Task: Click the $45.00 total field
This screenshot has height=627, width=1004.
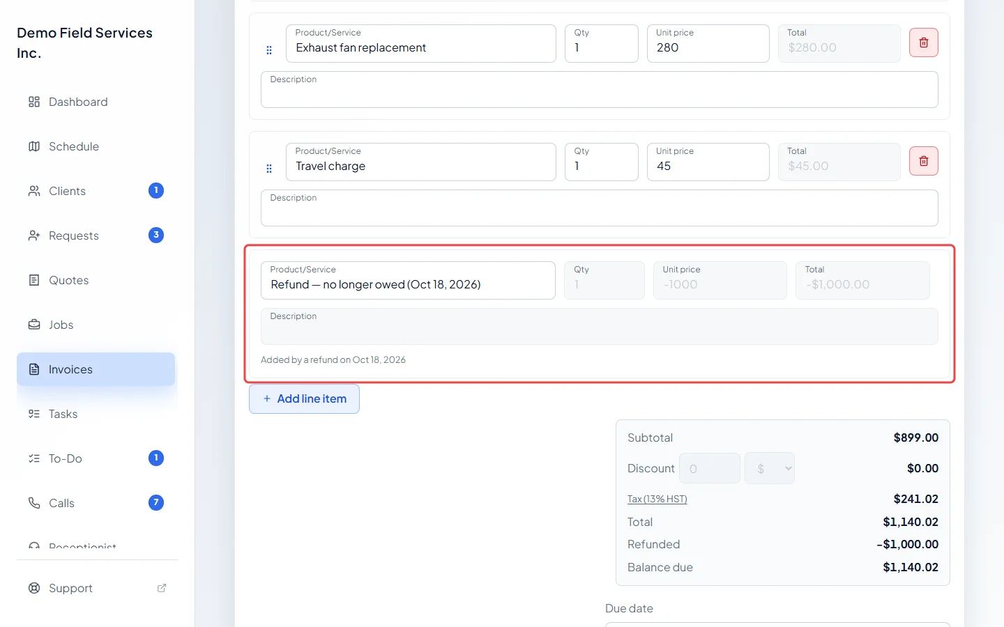Action: click(x=839, y=162)
